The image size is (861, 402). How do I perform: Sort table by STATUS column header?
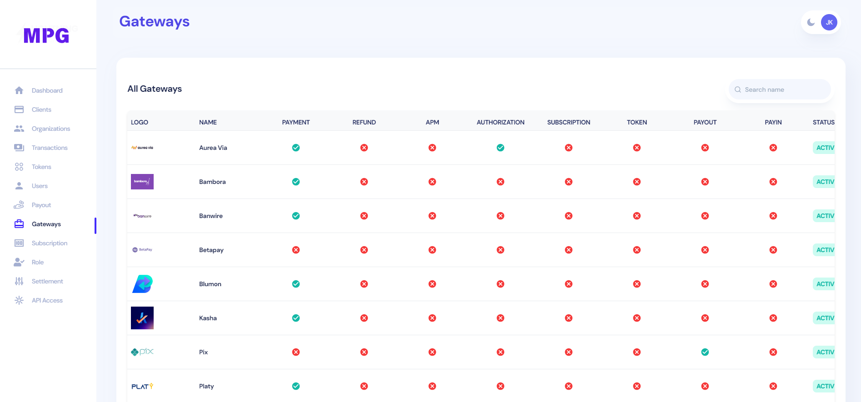point(823,122)
